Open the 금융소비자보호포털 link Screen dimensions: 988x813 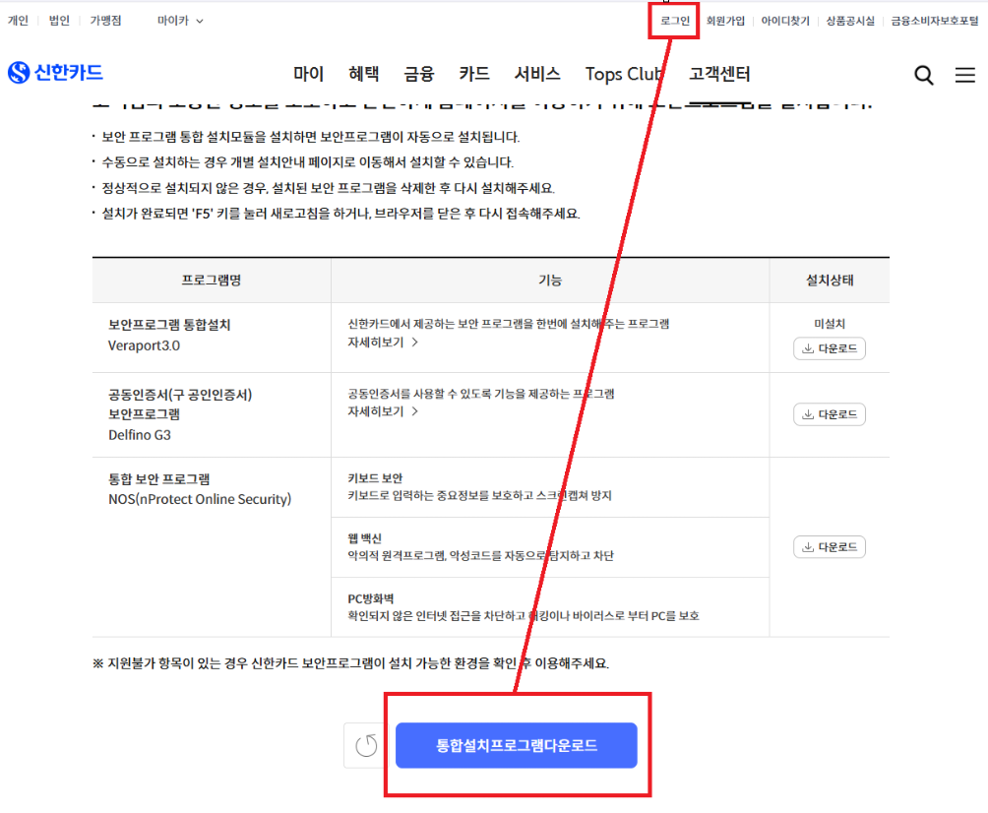click(x=935, y=21)
